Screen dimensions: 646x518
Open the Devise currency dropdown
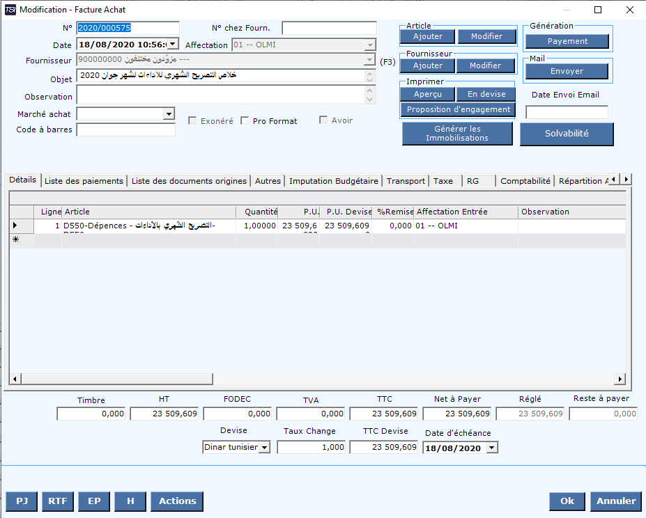tap(264, 448)
